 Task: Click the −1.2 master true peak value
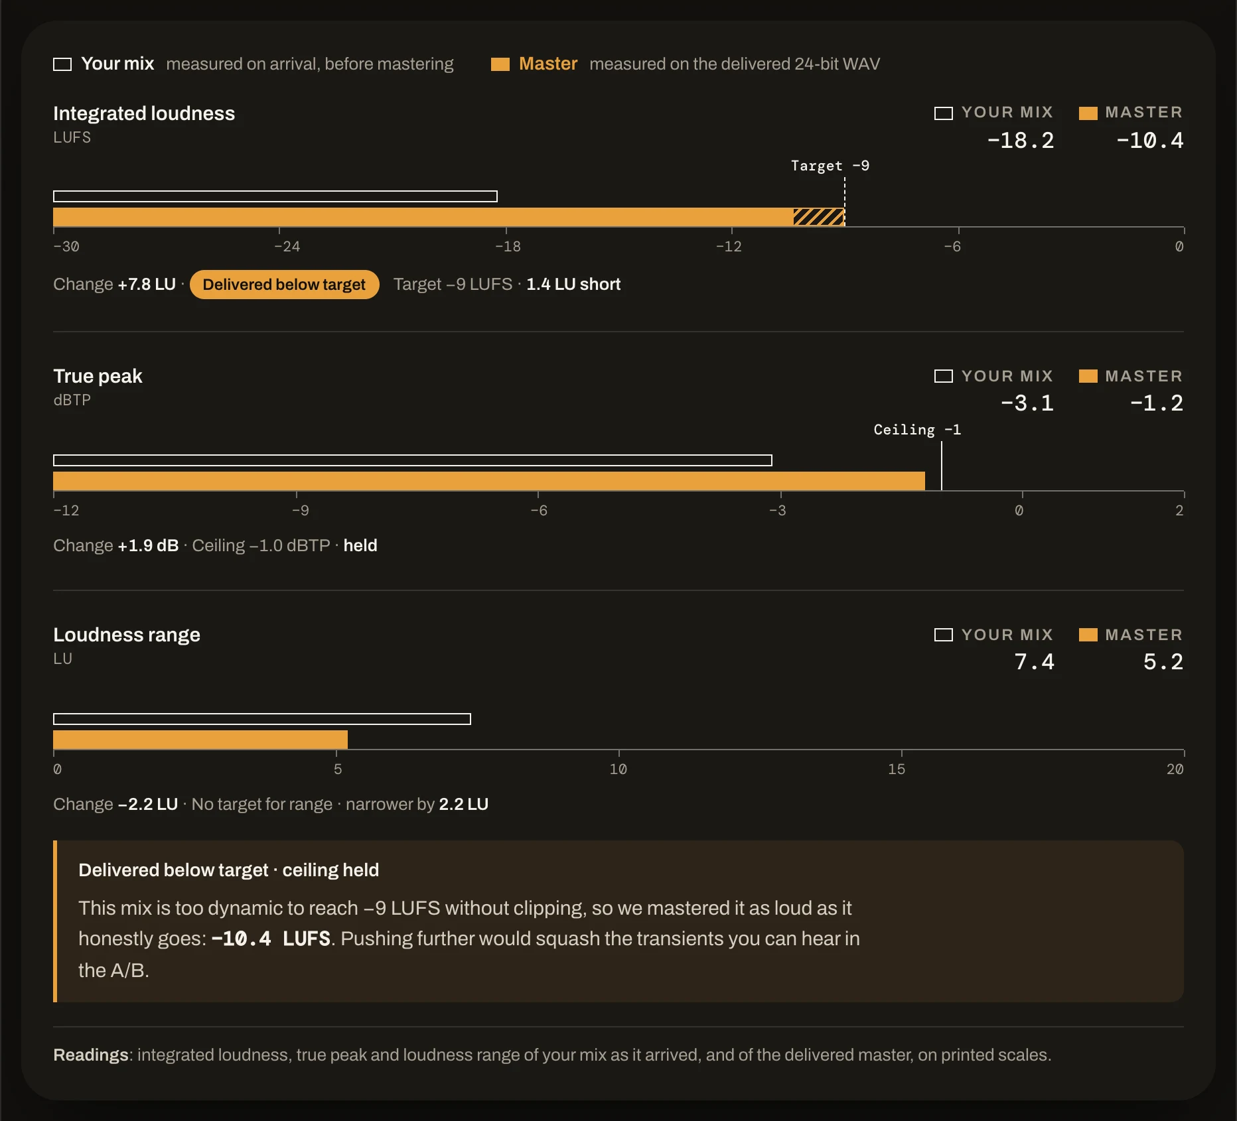1157,403
